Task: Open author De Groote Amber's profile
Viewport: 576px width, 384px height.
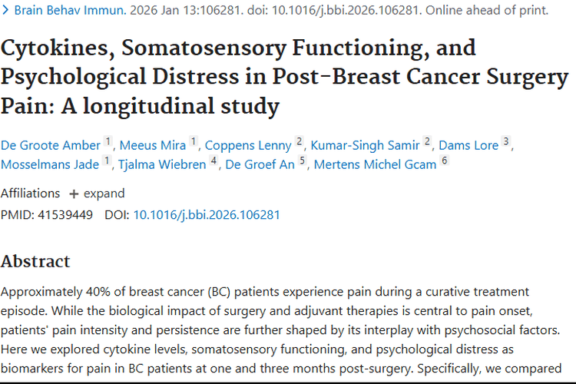Action: click(51, 144)
